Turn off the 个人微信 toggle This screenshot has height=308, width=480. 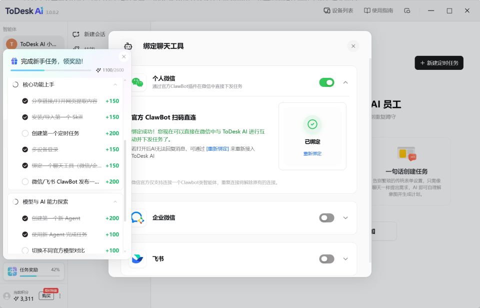pyautogui.click(x=326, y=82)
